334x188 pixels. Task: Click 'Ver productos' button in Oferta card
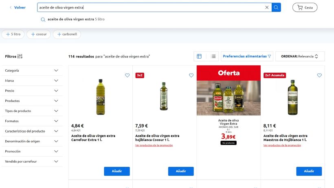[229, 143]
